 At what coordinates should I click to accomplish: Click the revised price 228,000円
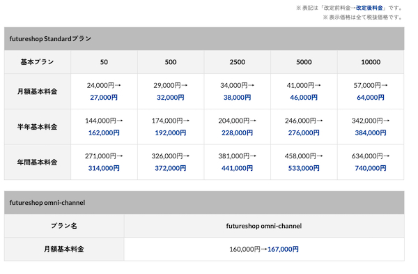pos(237,132)
